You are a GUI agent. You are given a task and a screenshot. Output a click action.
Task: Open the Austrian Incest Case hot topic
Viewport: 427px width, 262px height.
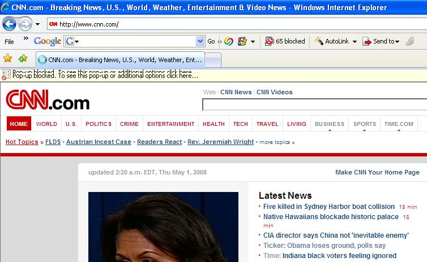tap(99, 142)
